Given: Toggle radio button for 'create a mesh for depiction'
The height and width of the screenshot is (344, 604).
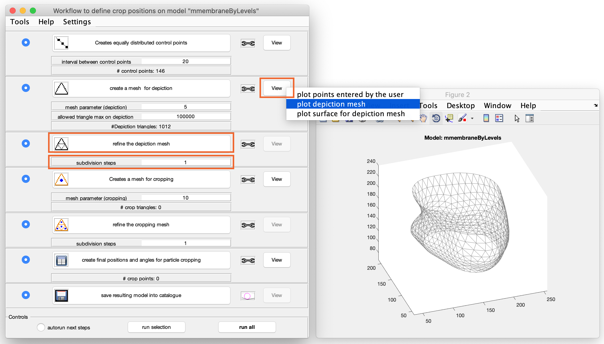Looking at the screenshot, I should pos(26,88).
